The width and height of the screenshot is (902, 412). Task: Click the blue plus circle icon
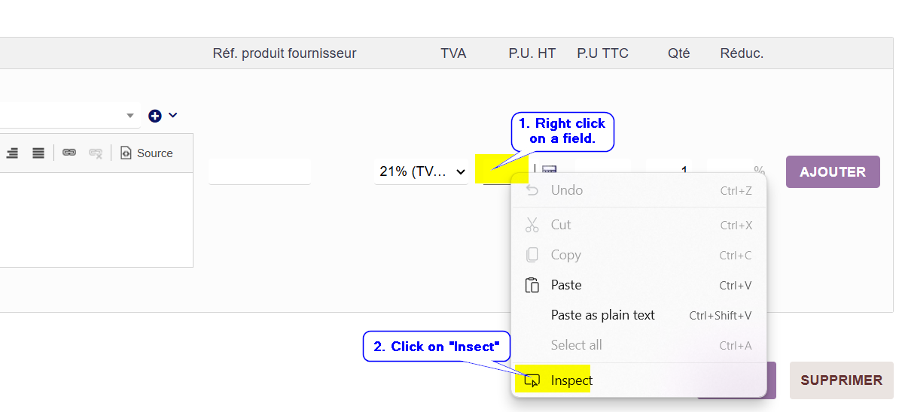coord(155,116)
